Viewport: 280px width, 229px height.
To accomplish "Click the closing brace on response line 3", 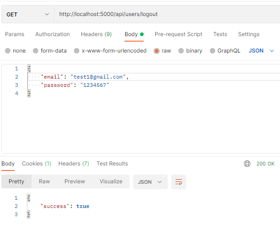I will [29, 214].
